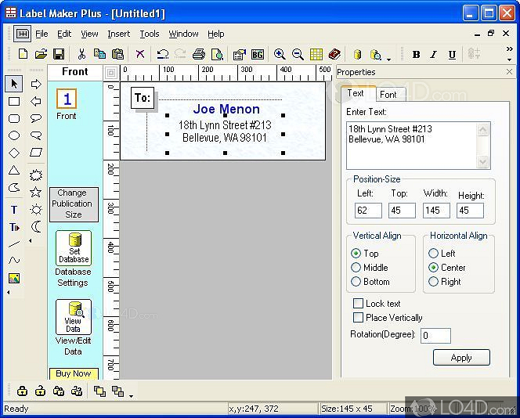Check the Place Vertically option
The image size is (520, 418).
click(358, 318)
